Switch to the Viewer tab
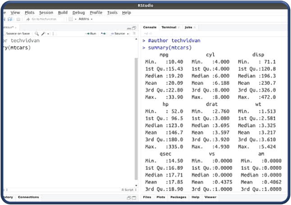The width and height of the screenshot is (291, 205). click(x=210, y=197)
